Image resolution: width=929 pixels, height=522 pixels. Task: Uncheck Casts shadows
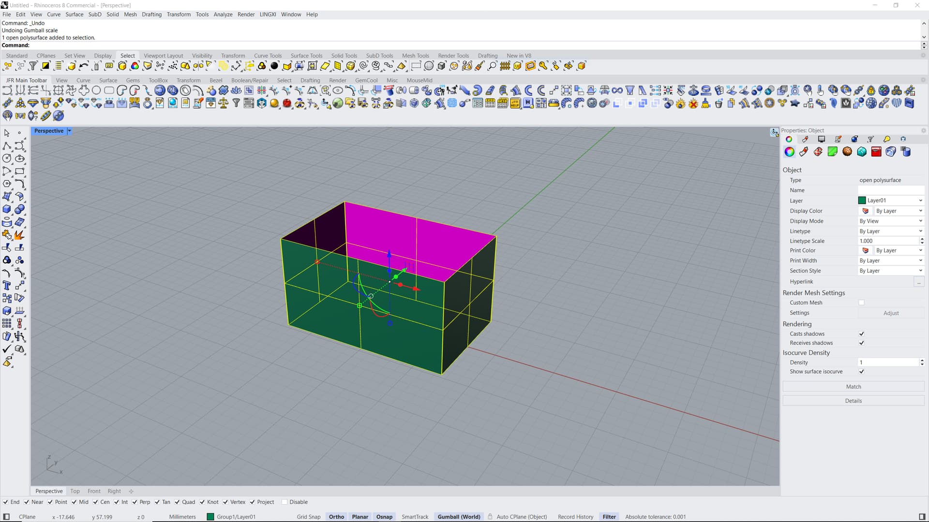point(861,334)
